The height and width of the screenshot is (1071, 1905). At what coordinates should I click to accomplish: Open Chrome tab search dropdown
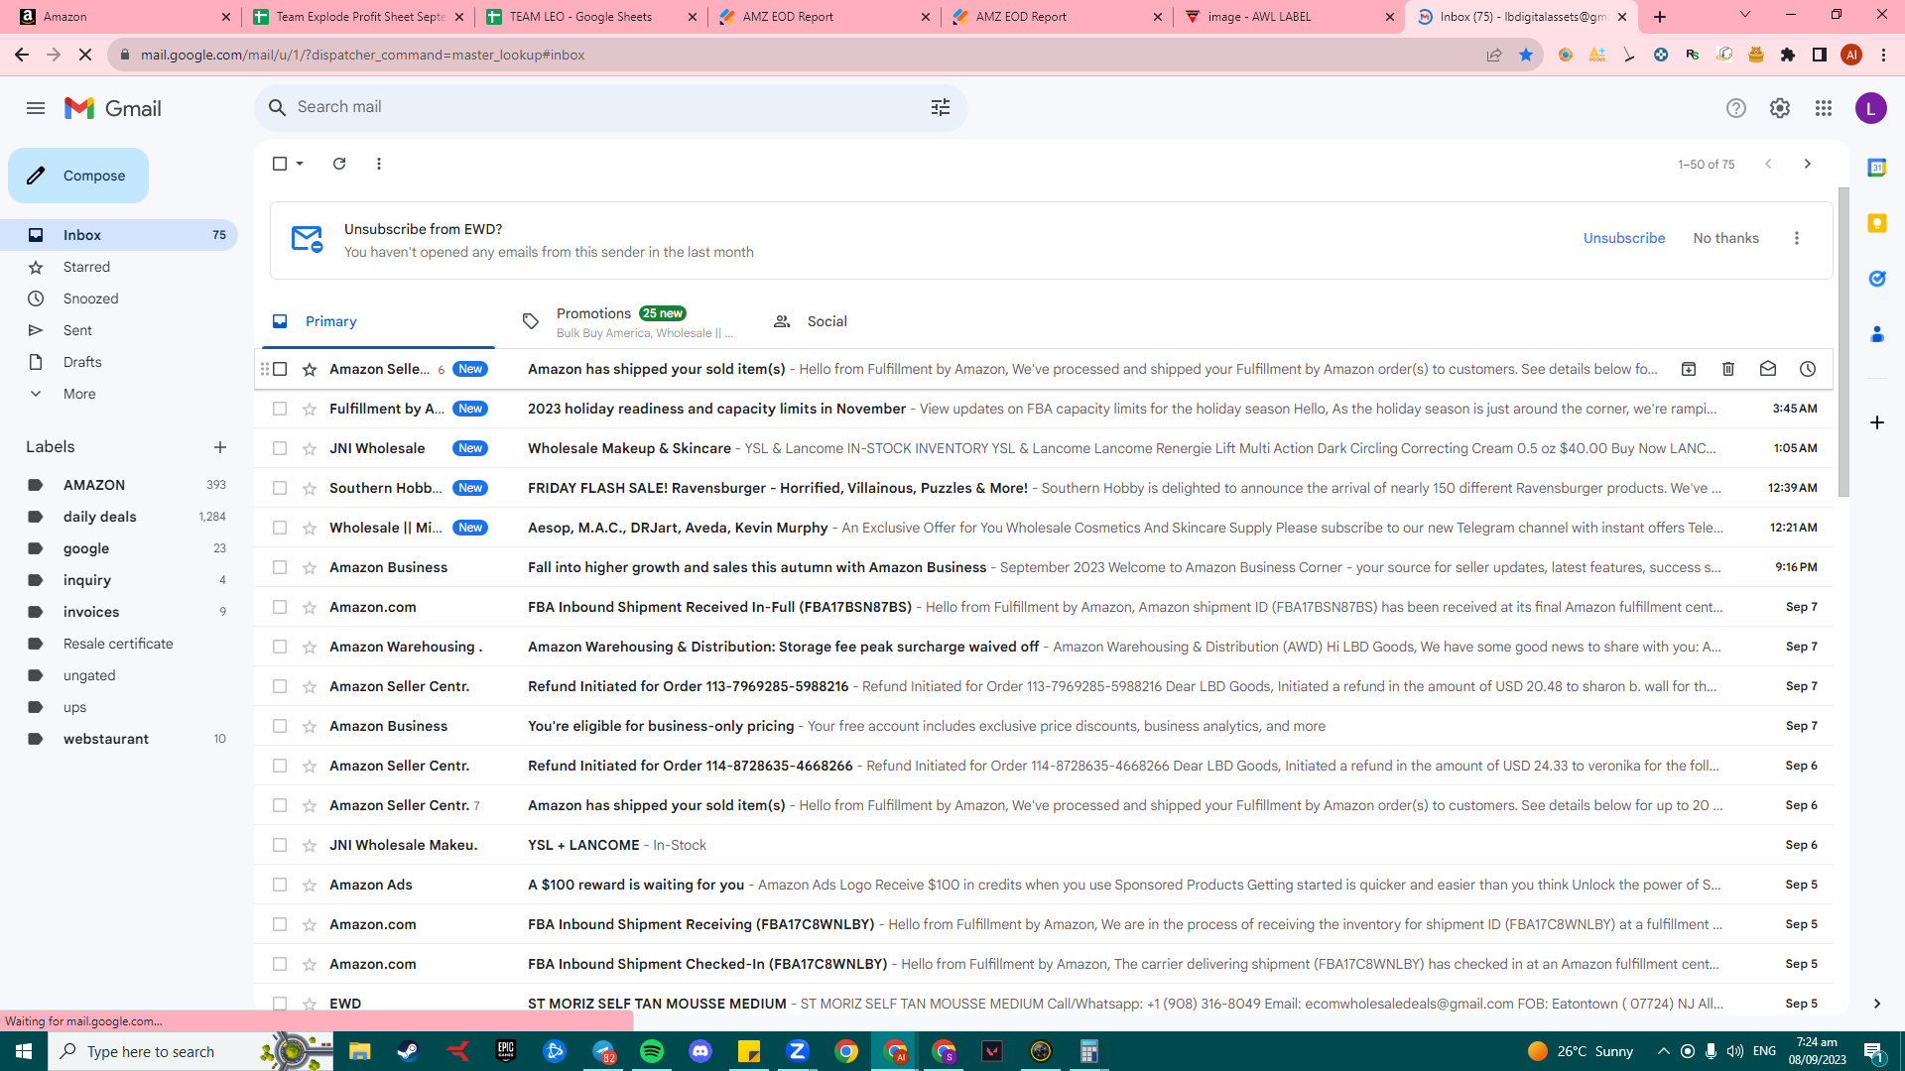pos(1745,15)
